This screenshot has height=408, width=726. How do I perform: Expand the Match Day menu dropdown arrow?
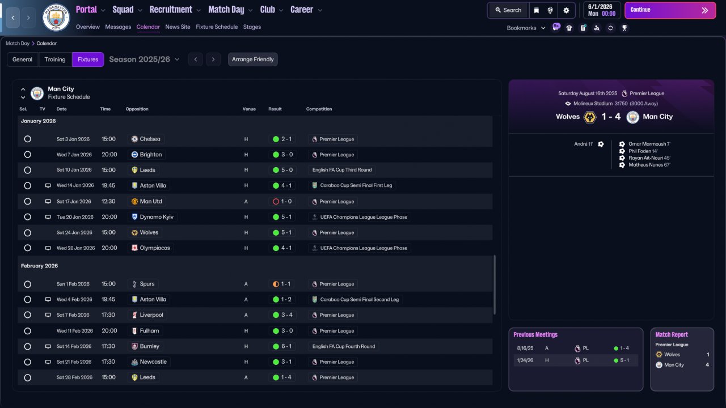point(250,10)
